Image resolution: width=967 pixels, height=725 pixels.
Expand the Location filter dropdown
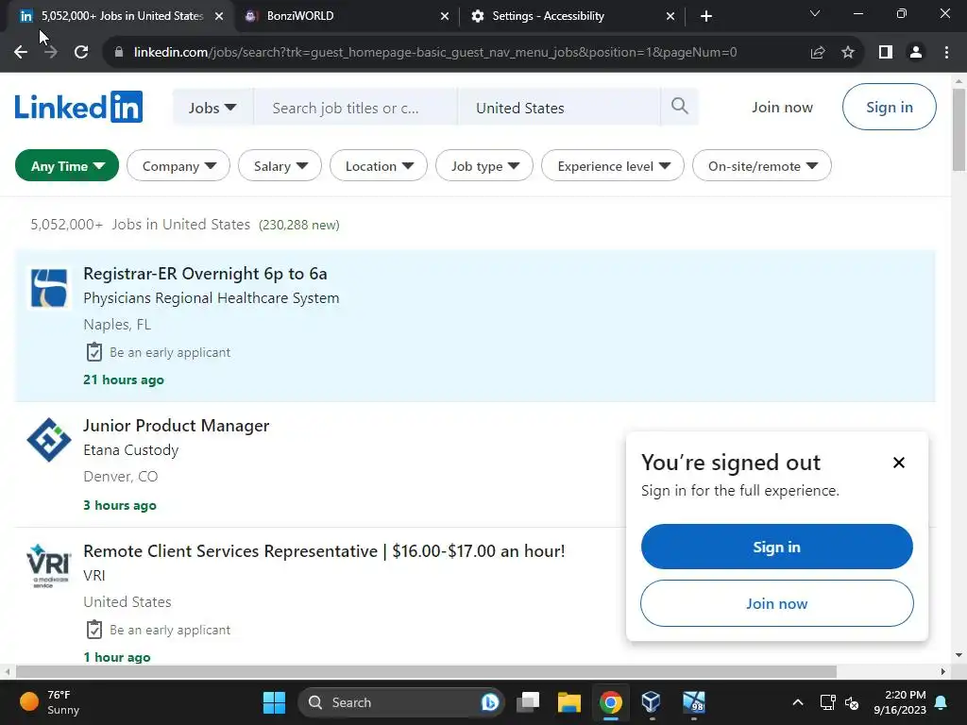pos(379,166)
